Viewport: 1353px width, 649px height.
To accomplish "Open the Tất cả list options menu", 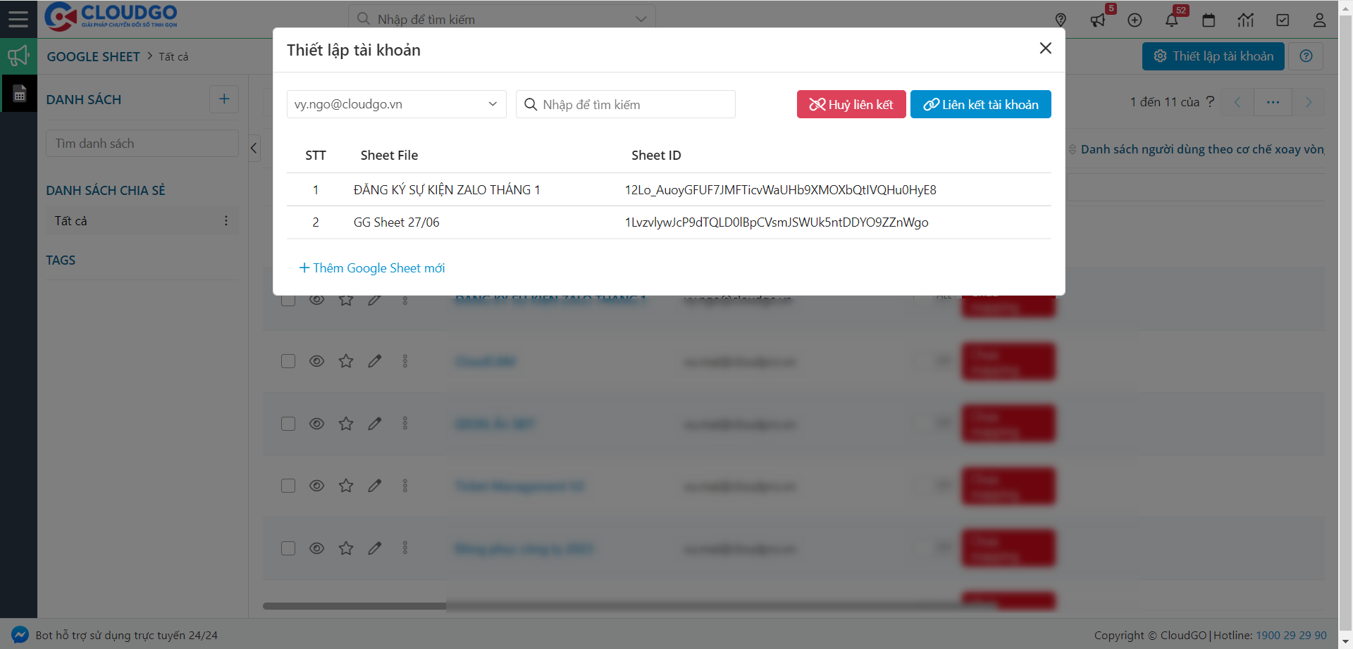I will point(226,221).
